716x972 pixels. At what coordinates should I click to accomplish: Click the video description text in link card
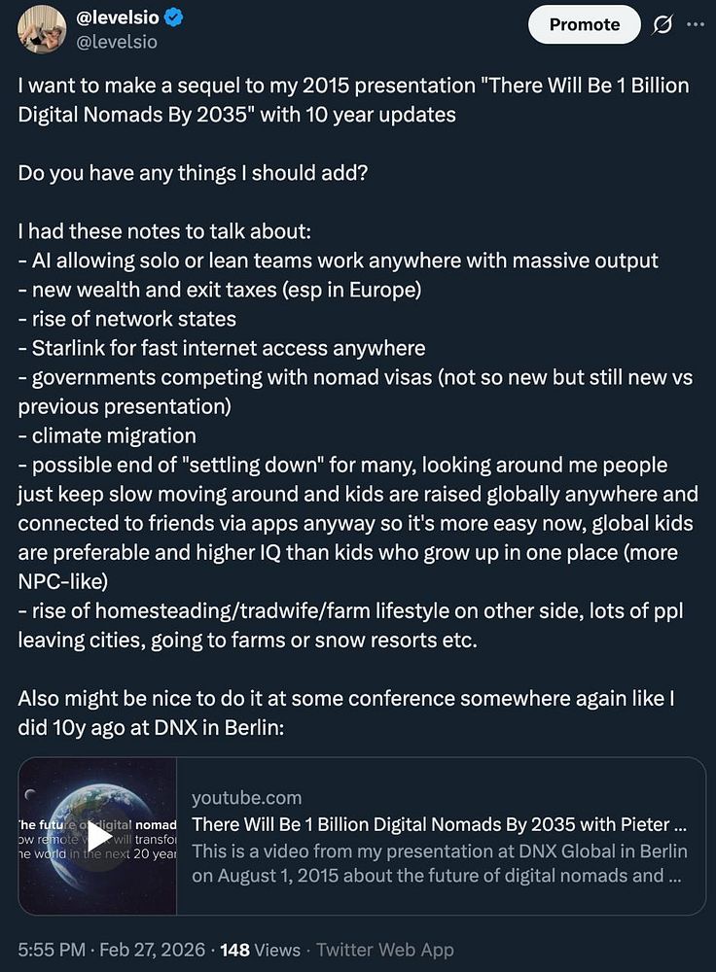pyautogui.click(x=440, y=863)
